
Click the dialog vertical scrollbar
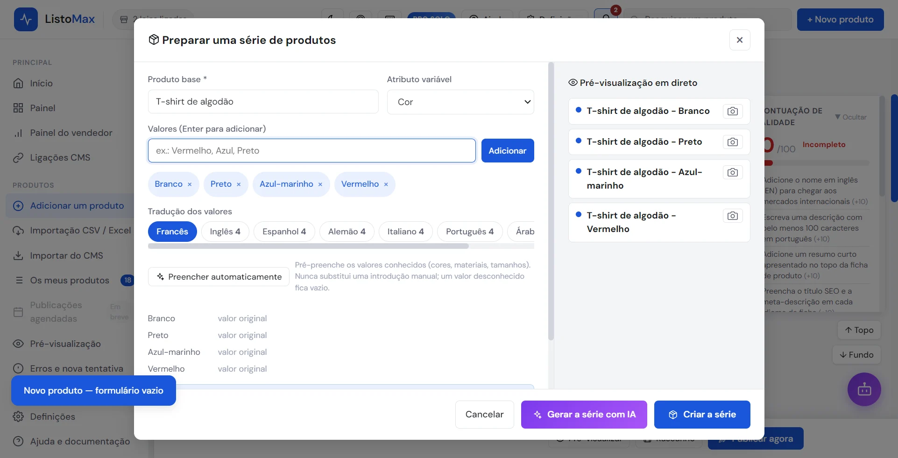551,201
